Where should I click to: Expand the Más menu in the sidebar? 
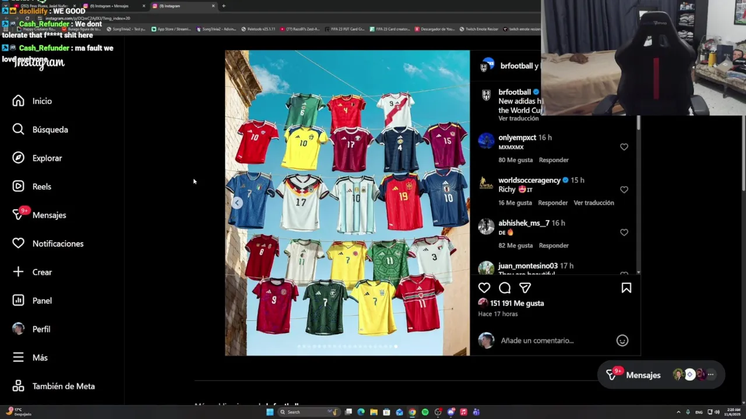[30, 357]
